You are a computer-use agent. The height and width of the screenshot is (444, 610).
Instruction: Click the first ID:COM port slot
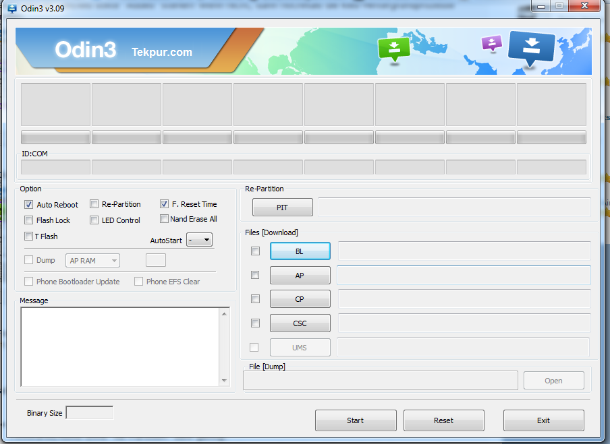[55, 167]
